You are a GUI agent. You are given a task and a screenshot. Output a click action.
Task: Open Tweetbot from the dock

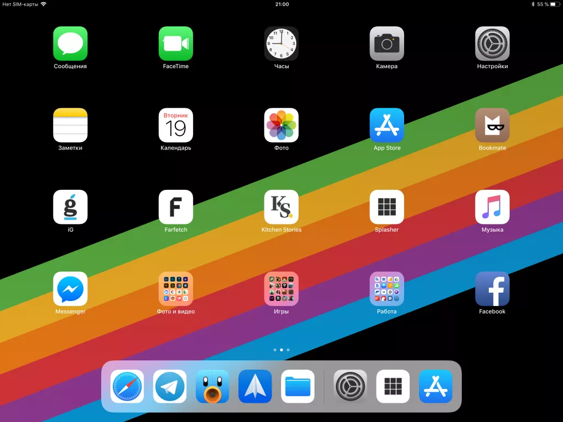pos(212,386)
